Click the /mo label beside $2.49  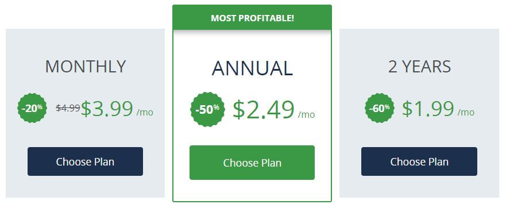pos(307,114)
